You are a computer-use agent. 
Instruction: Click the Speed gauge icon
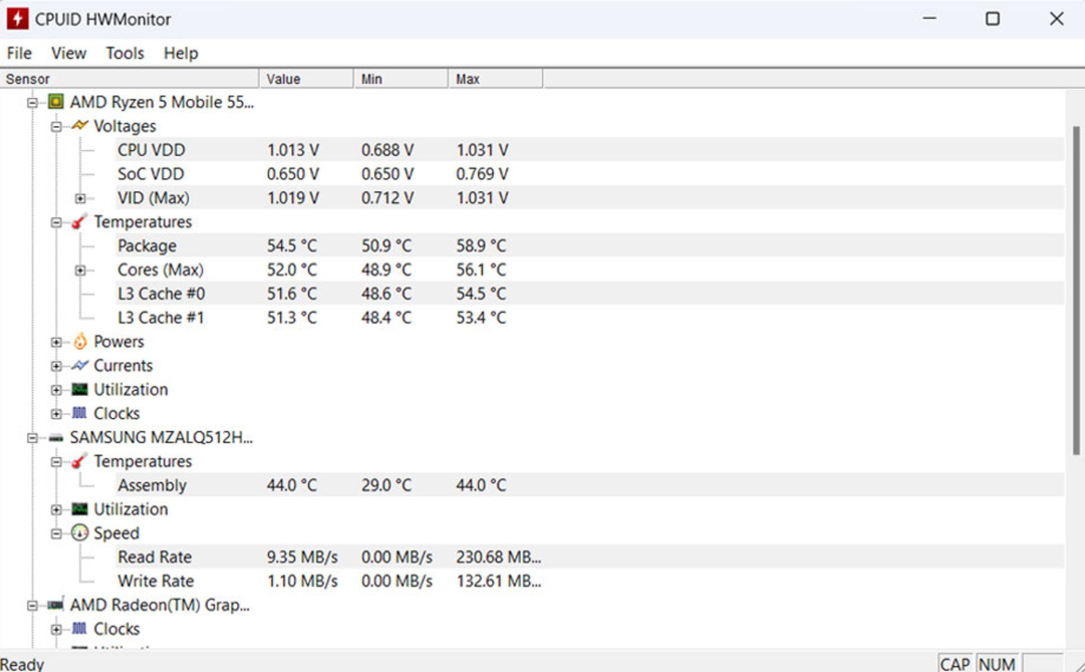pos(80,533)
